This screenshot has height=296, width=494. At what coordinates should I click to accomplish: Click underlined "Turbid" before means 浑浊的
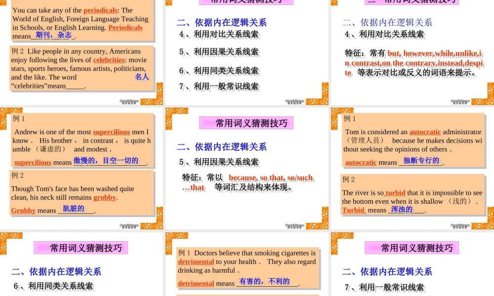[353, 210]
